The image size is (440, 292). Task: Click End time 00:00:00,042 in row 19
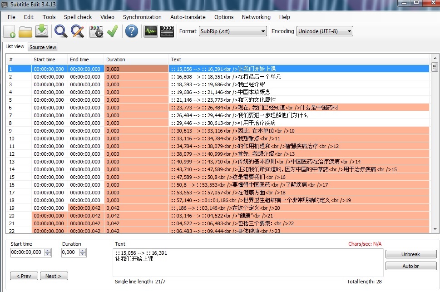pyautogui.click(x=85, y=208)
